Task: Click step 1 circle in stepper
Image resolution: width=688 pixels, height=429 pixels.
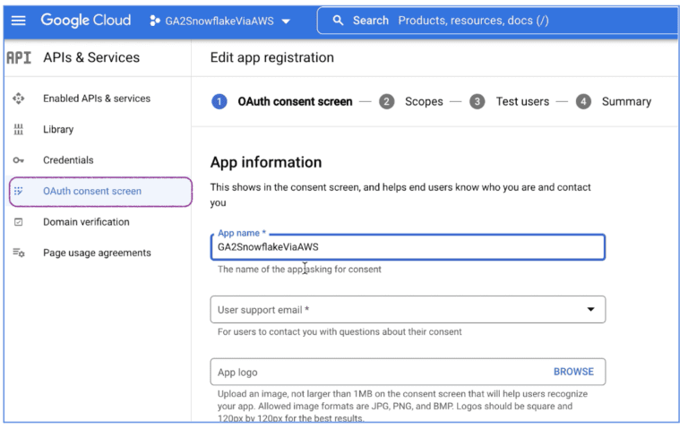Action: (x=219, y=102)
